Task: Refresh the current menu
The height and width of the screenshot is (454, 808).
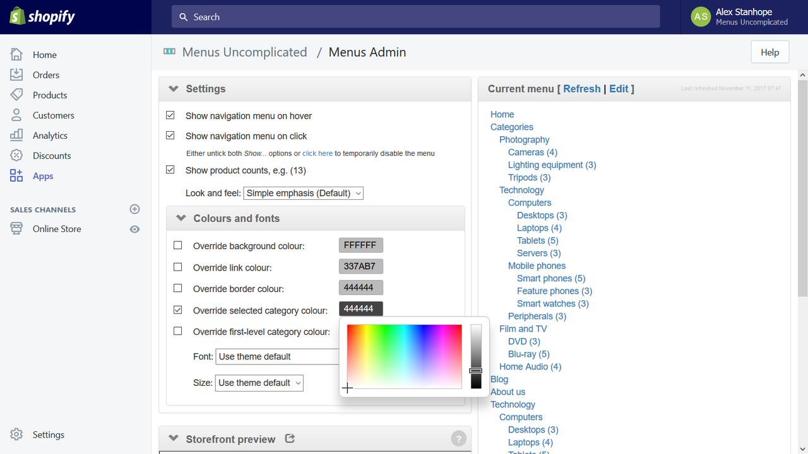Action: pos(582,89)
